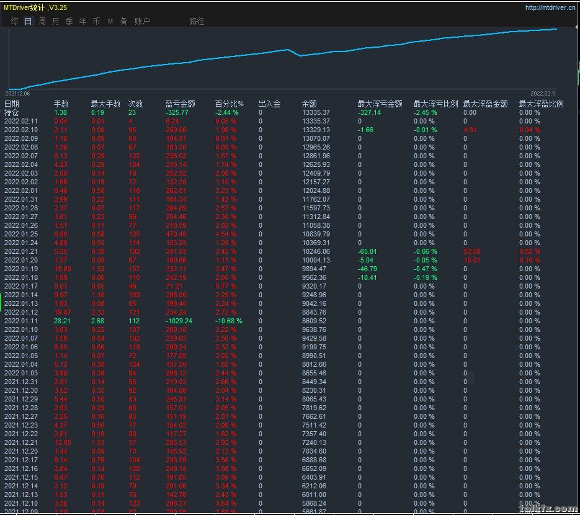Click the dip in the blue equity curve

click(x=300, y=55)
